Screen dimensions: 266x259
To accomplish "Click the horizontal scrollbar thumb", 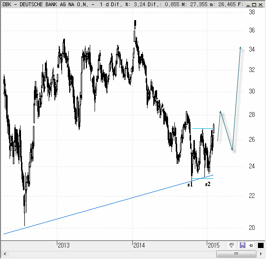I will tap(236, 254).
